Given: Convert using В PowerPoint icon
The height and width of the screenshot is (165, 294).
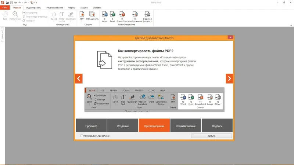Looking at the screenshot, I should [x=122, y=16].
